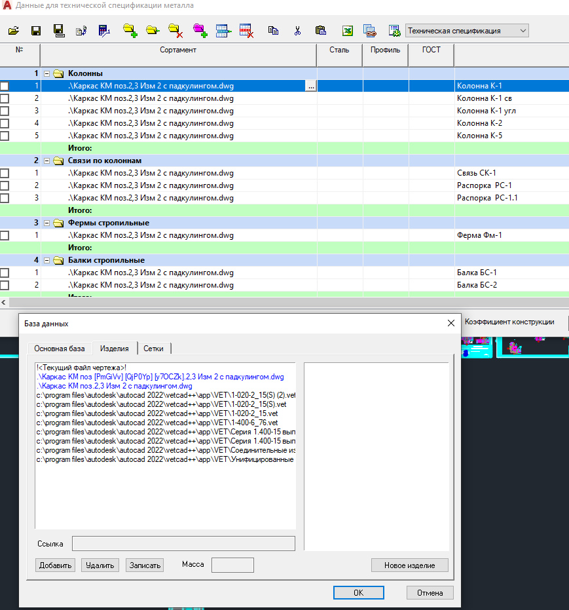This screenshot has height=610, width=569.
Task: Switch to the Изделия tab
Action: pos(115,349)
